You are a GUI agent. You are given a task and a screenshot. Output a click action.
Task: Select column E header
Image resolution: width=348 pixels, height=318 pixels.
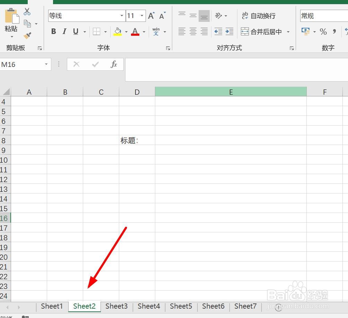pos(231,92)
